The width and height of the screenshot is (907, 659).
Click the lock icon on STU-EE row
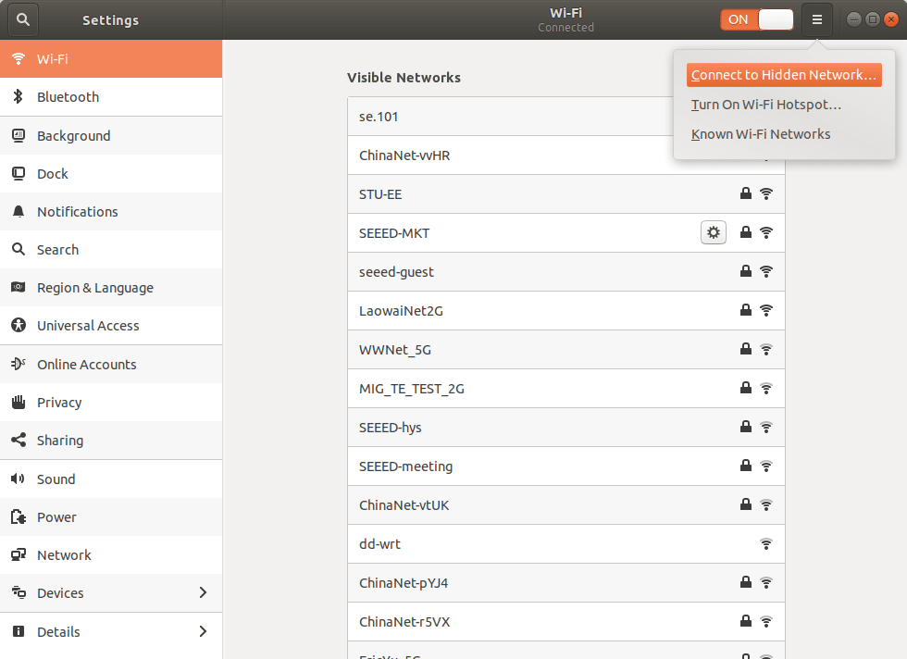point(746,193)
